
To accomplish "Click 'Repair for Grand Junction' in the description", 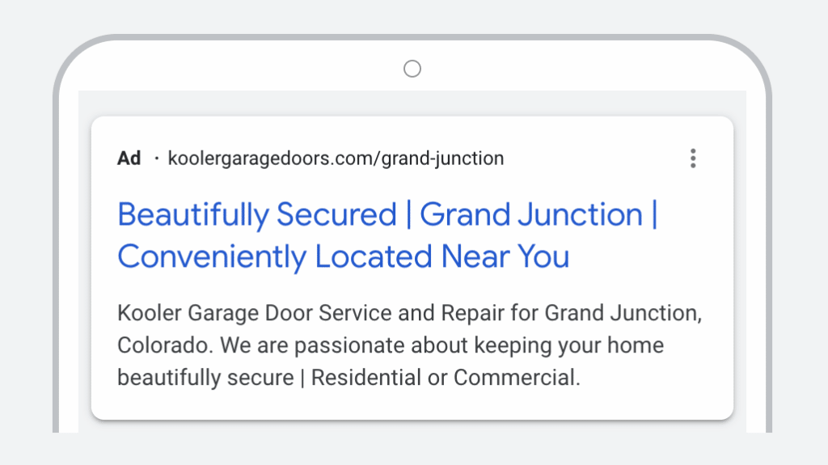I will click(x=572, y=313).
